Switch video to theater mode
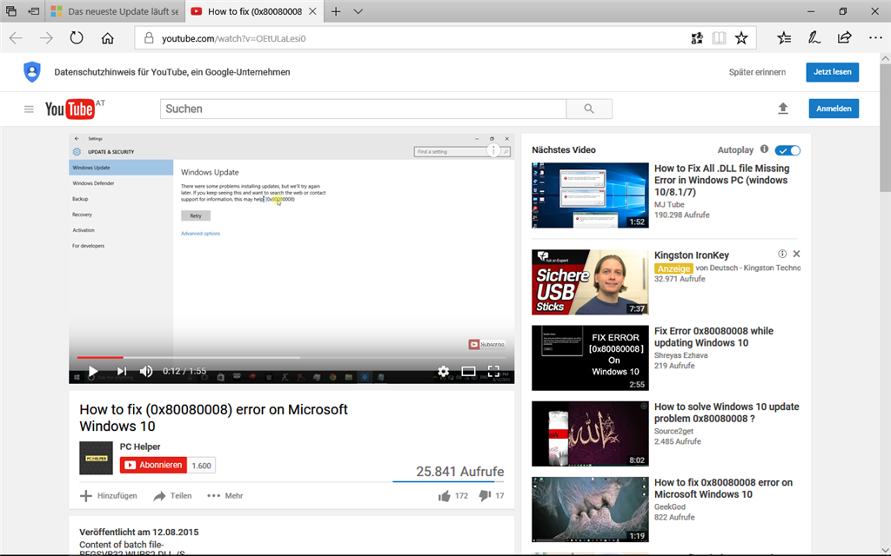 coord(468,371)
